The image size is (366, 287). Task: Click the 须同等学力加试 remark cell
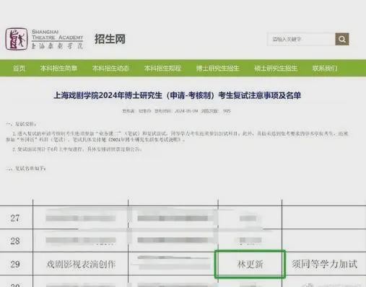324,264
